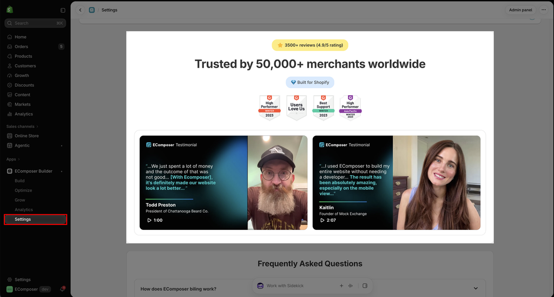Viewport: 554px width, 297px height.
Task: Open the EComposer Builder app
Action: click(33, 171)
